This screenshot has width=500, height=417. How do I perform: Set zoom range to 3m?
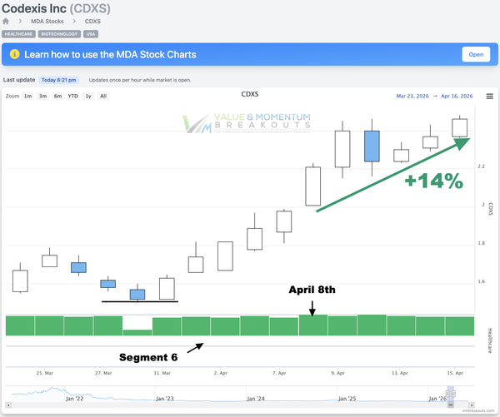42,97
